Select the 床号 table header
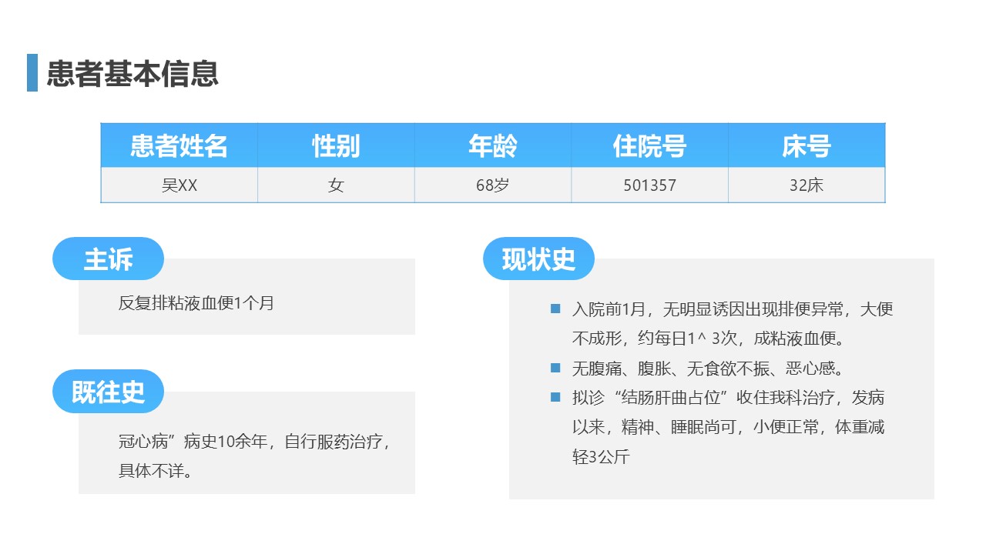 tap(807, 145)
